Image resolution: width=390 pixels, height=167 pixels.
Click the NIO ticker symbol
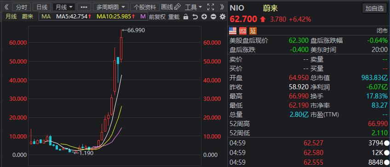click(237, 8)
